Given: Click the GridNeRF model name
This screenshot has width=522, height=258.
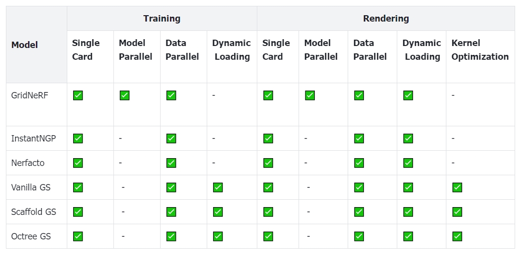Looking at the screenshot, I should tap(30, 95).
